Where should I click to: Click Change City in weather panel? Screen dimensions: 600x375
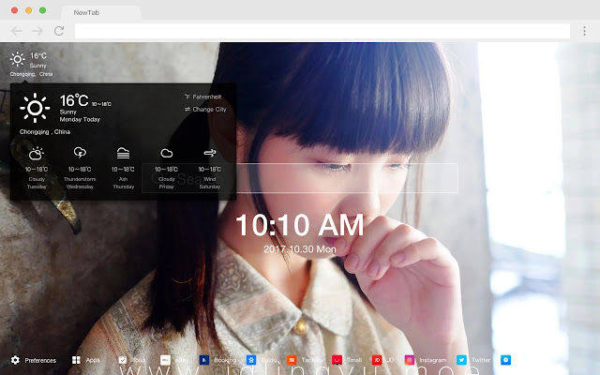(x=205, y=110)
